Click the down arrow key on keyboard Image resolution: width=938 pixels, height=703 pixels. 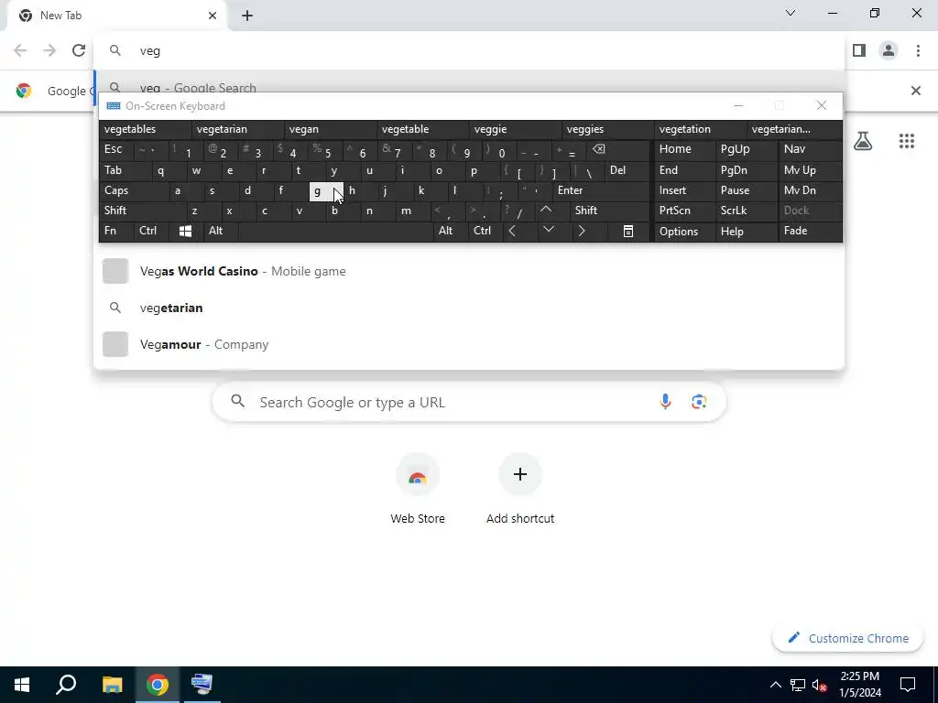pyautogui.click(x=549, y=231)
